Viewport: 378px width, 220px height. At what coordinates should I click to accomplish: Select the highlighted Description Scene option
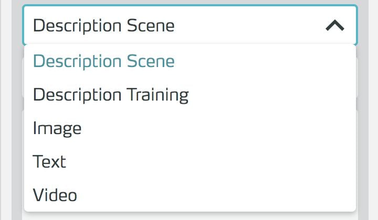click(104, 61)
